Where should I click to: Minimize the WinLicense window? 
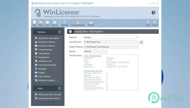(150, 3)
